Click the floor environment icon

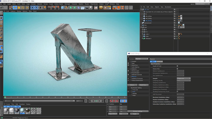click(x=83, y=8)
